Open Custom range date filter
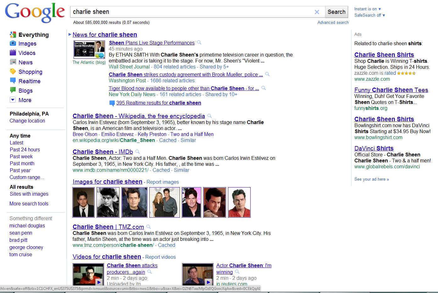Viewport: 438px width, 293px height. pos(27,177)
